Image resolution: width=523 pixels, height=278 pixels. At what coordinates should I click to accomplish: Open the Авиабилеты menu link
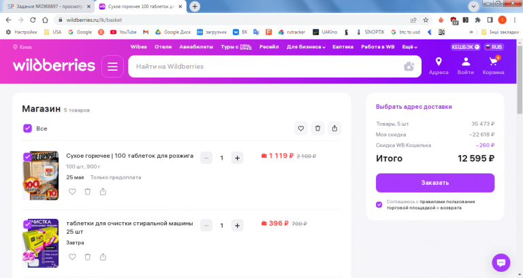[196, 47]
